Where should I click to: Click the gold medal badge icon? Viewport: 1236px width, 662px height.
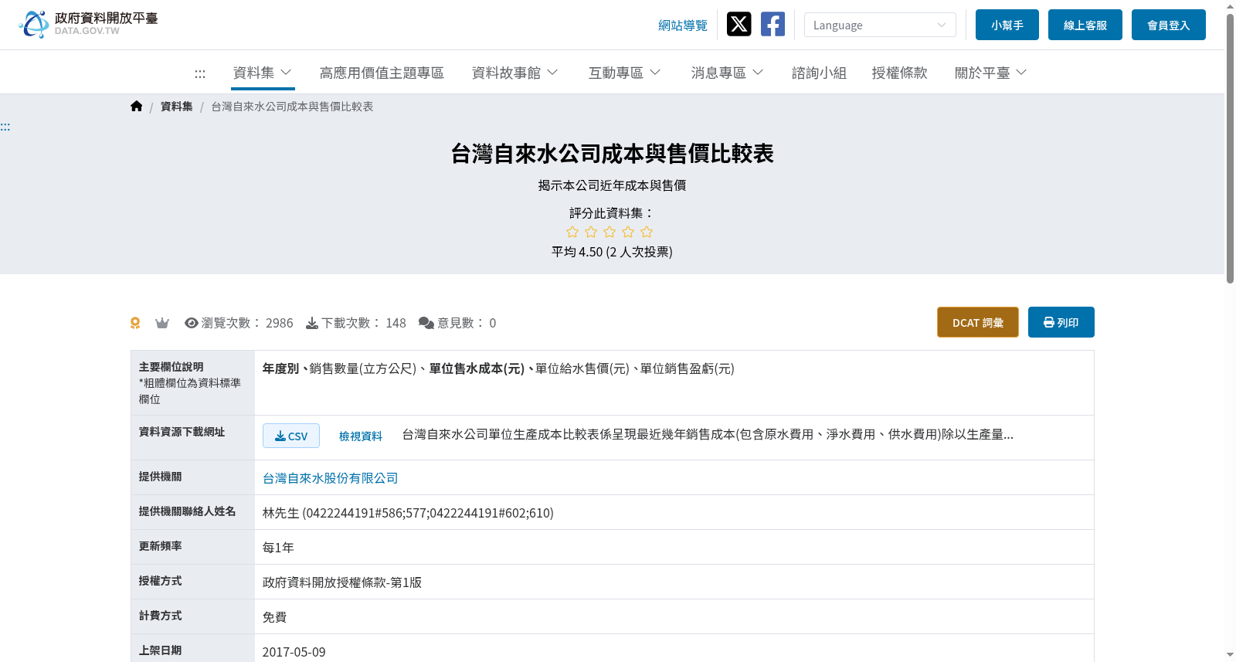pyautogui.click(x=135, y=323)
